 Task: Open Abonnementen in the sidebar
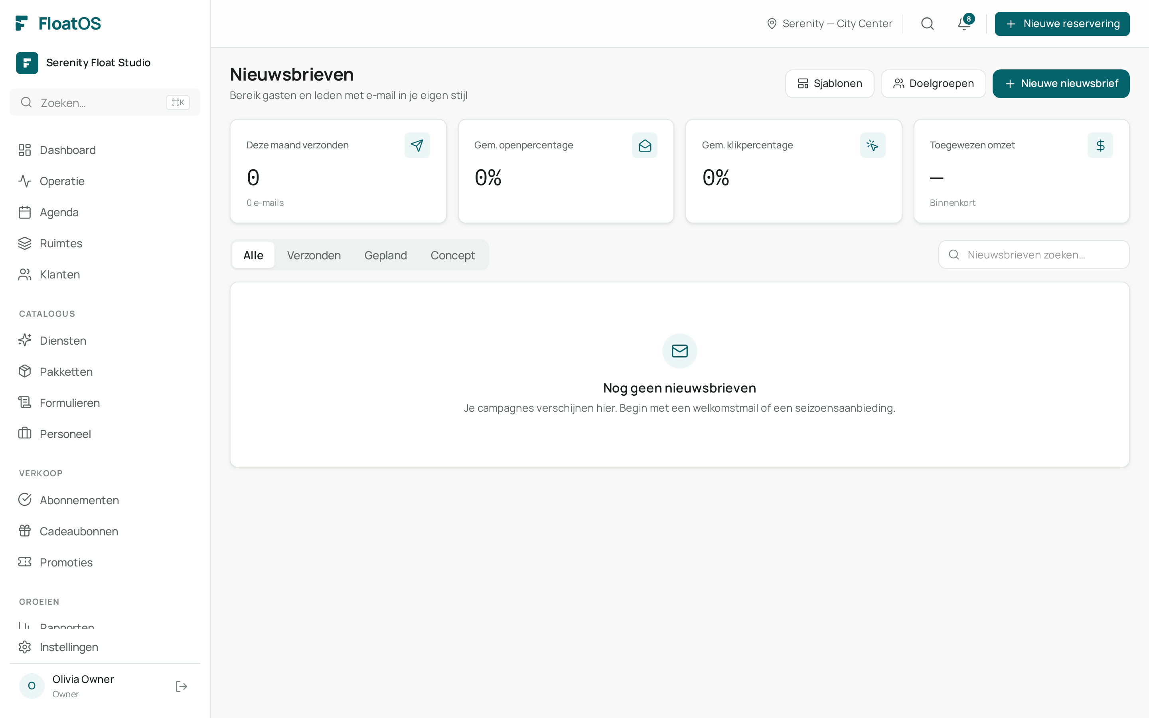pos(105,500)
